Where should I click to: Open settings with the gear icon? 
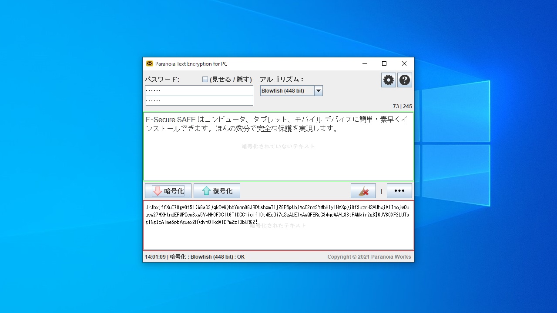tap(389, 80)
